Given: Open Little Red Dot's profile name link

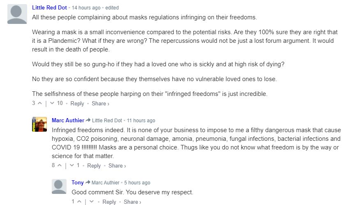Looking at the screenshot, I should (49, 7).
